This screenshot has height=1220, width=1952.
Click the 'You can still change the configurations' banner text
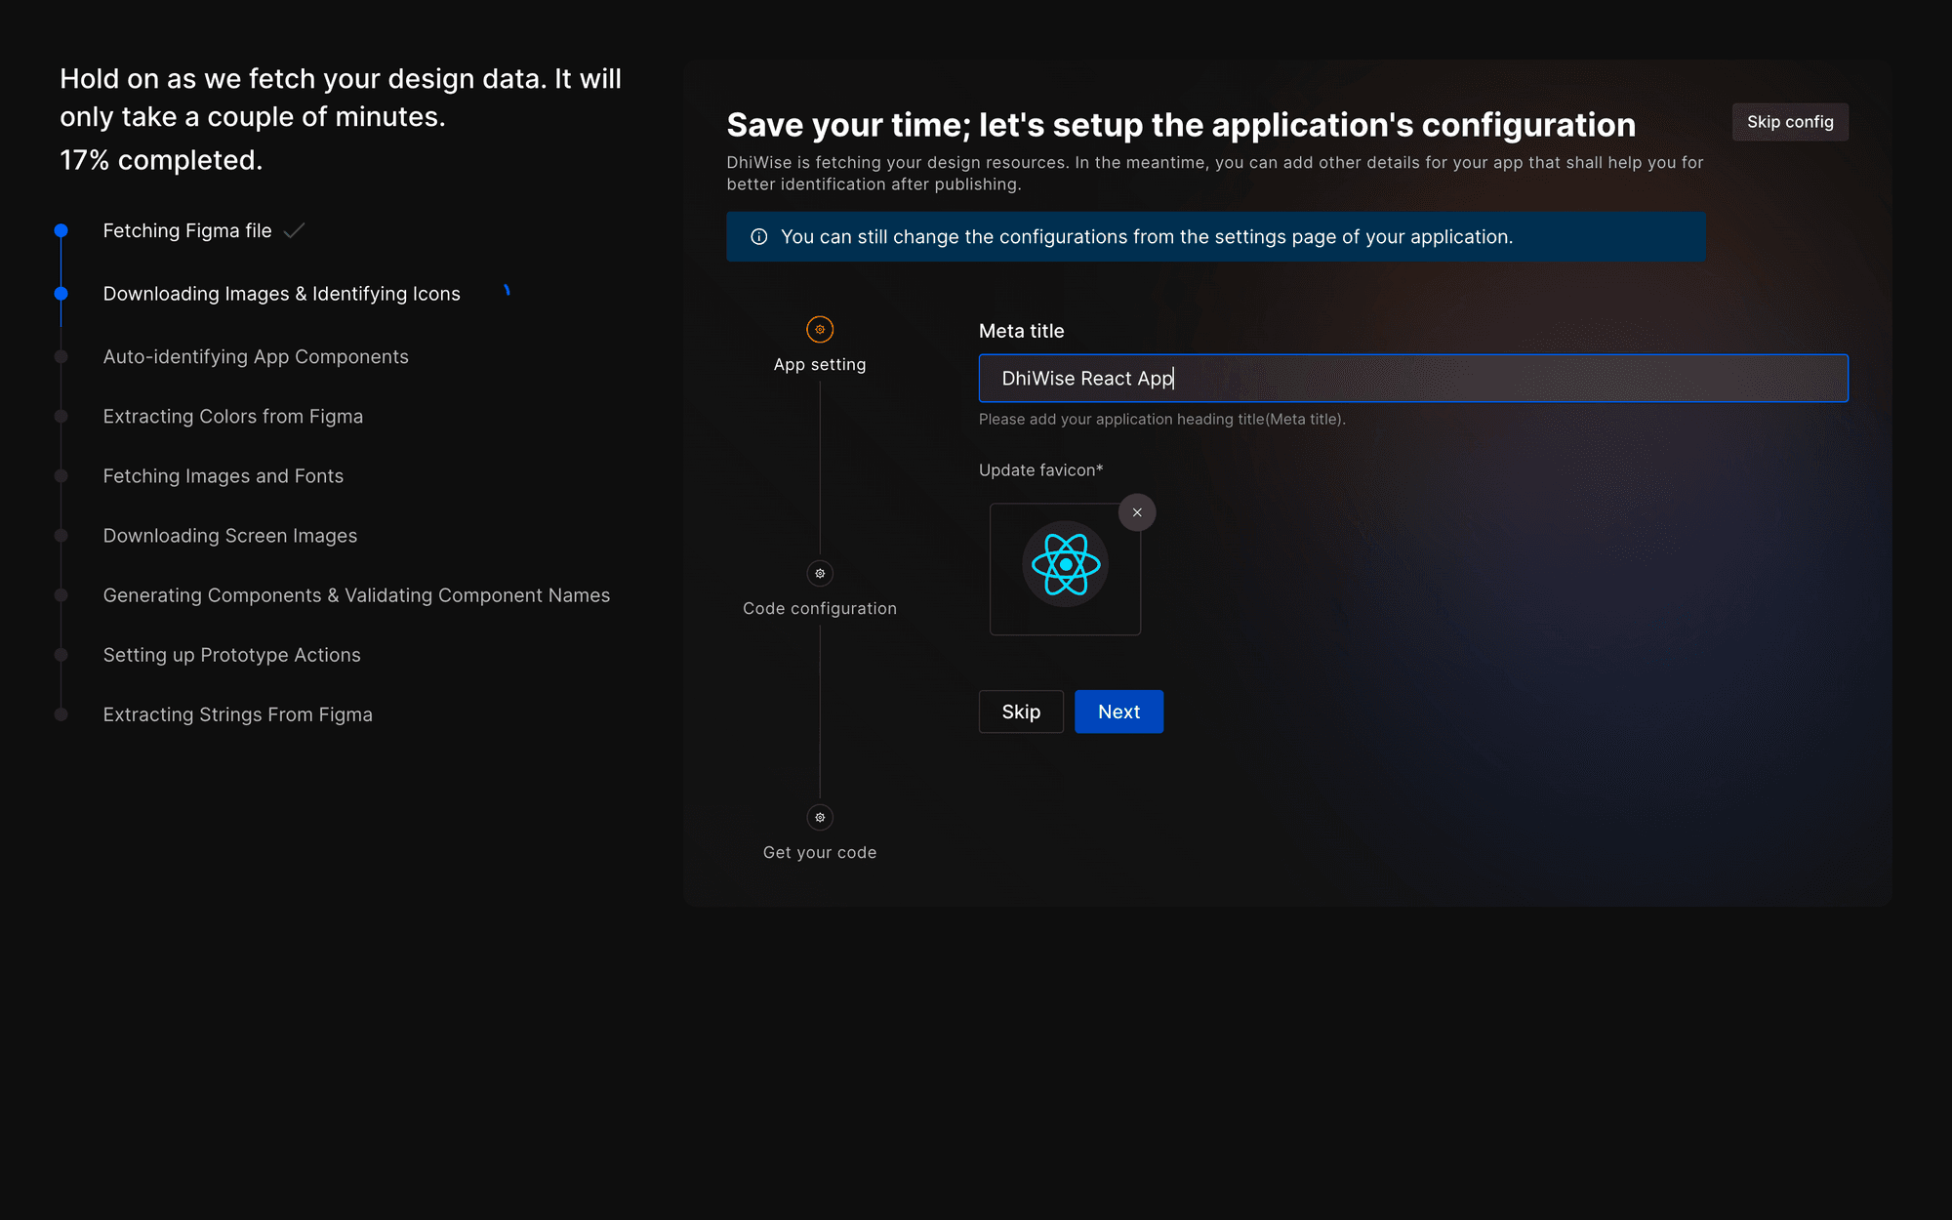pyautogui.click(x=1147, y=236)
